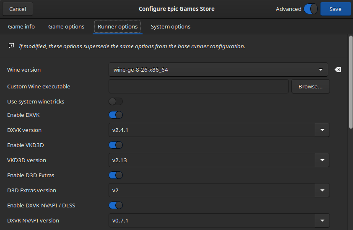353x230 pixels.
Task: Focus the Custom Wine executable field
Action: (199, 86)
